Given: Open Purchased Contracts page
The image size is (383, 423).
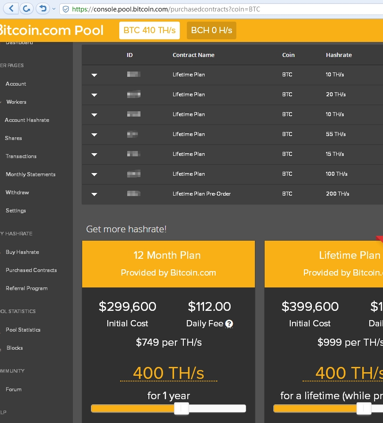Looking at the screenshot, I should [x=31, y=270].
